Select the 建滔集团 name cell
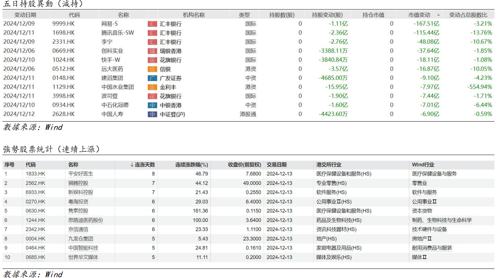This screenshot has height=278, width=498. (x=112, y=78)
